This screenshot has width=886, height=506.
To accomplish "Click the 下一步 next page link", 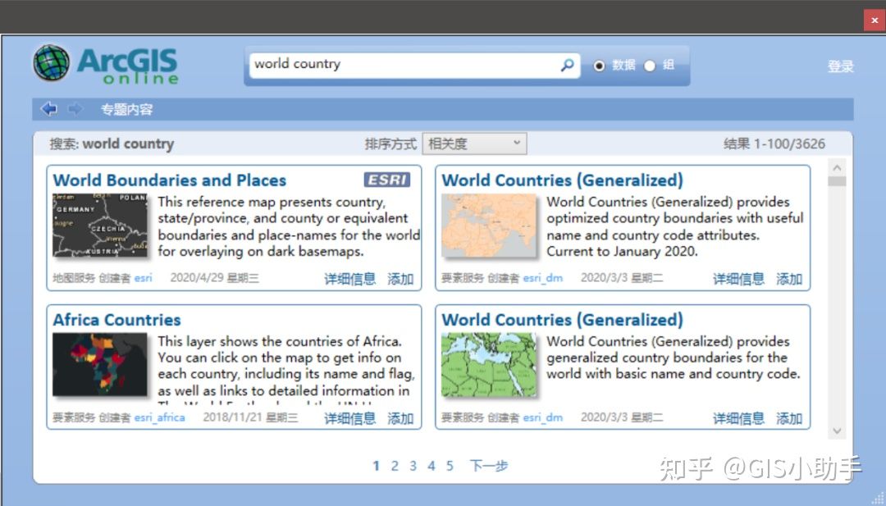I will tap(489, 466).
